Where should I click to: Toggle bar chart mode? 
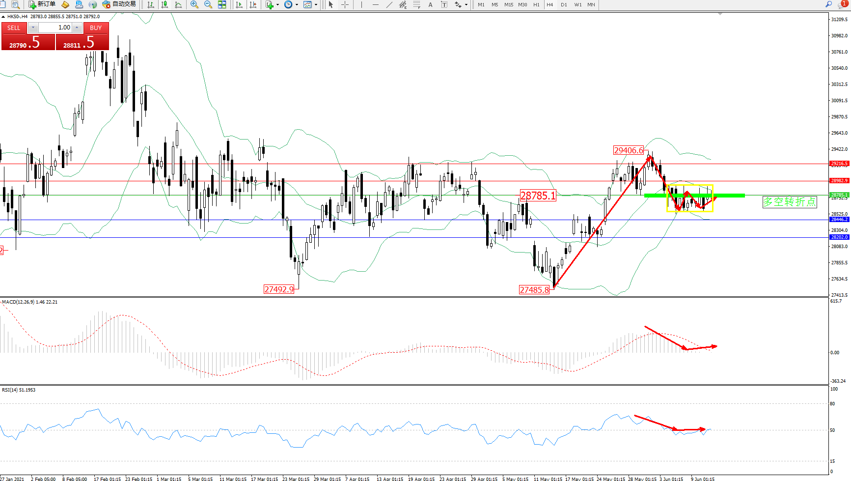point(151,4)
